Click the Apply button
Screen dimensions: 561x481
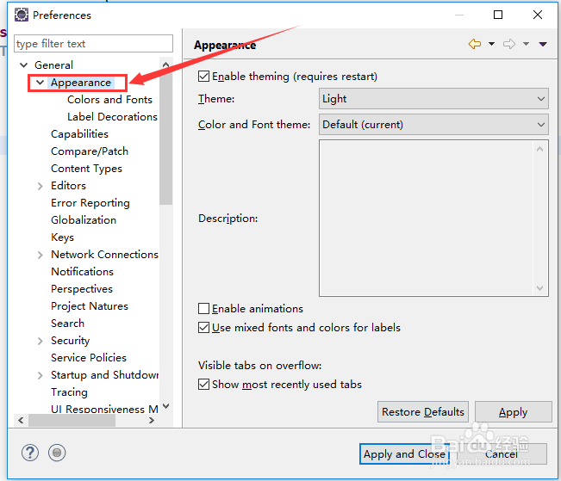pos(514,411)
